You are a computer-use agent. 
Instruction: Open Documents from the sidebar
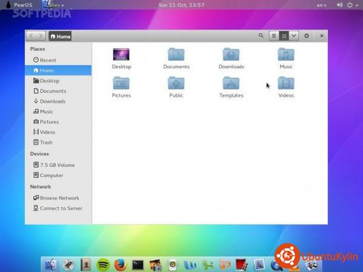pyautogui.click(x=58, y=91)
